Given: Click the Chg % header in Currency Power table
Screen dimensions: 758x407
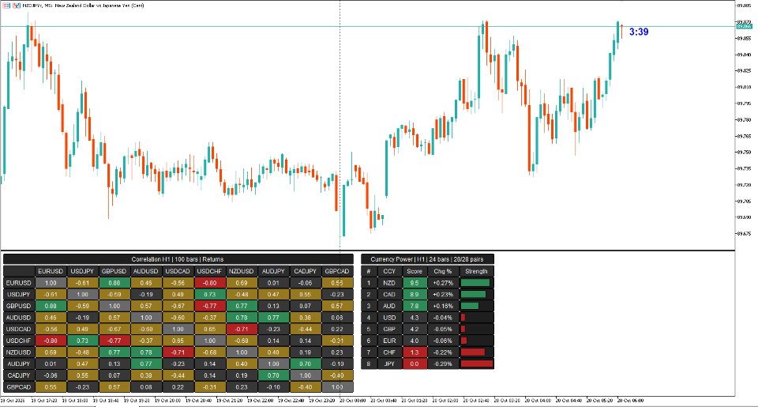Looking at the screenshot, I should [x=443, y=271].
